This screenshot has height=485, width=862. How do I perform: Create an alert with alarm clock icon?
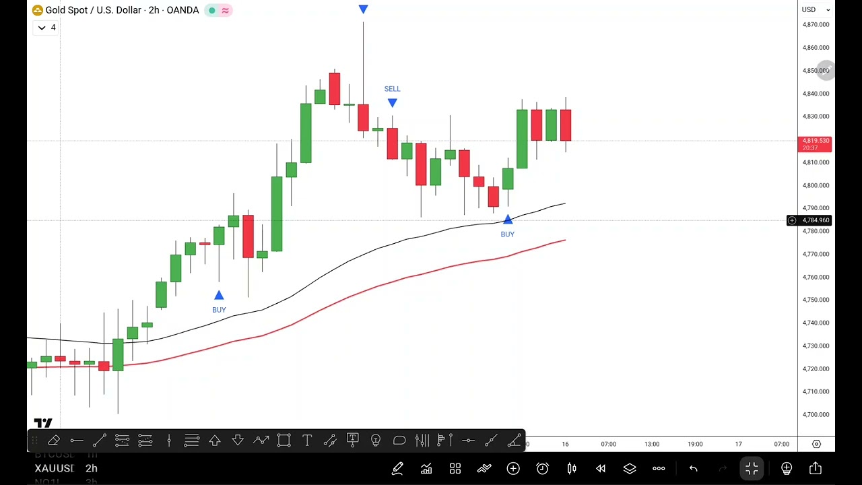point(543,468)
